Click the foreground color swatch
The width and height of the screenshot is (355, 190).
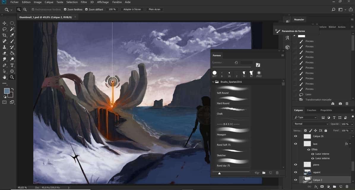point(7,91)
